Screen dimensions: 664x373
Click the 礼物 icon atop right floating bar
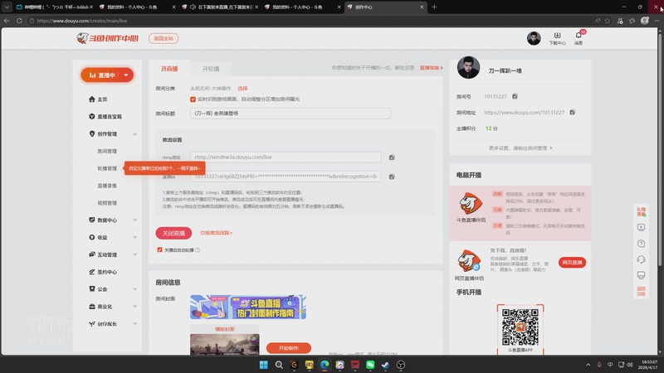coord(641,211)
